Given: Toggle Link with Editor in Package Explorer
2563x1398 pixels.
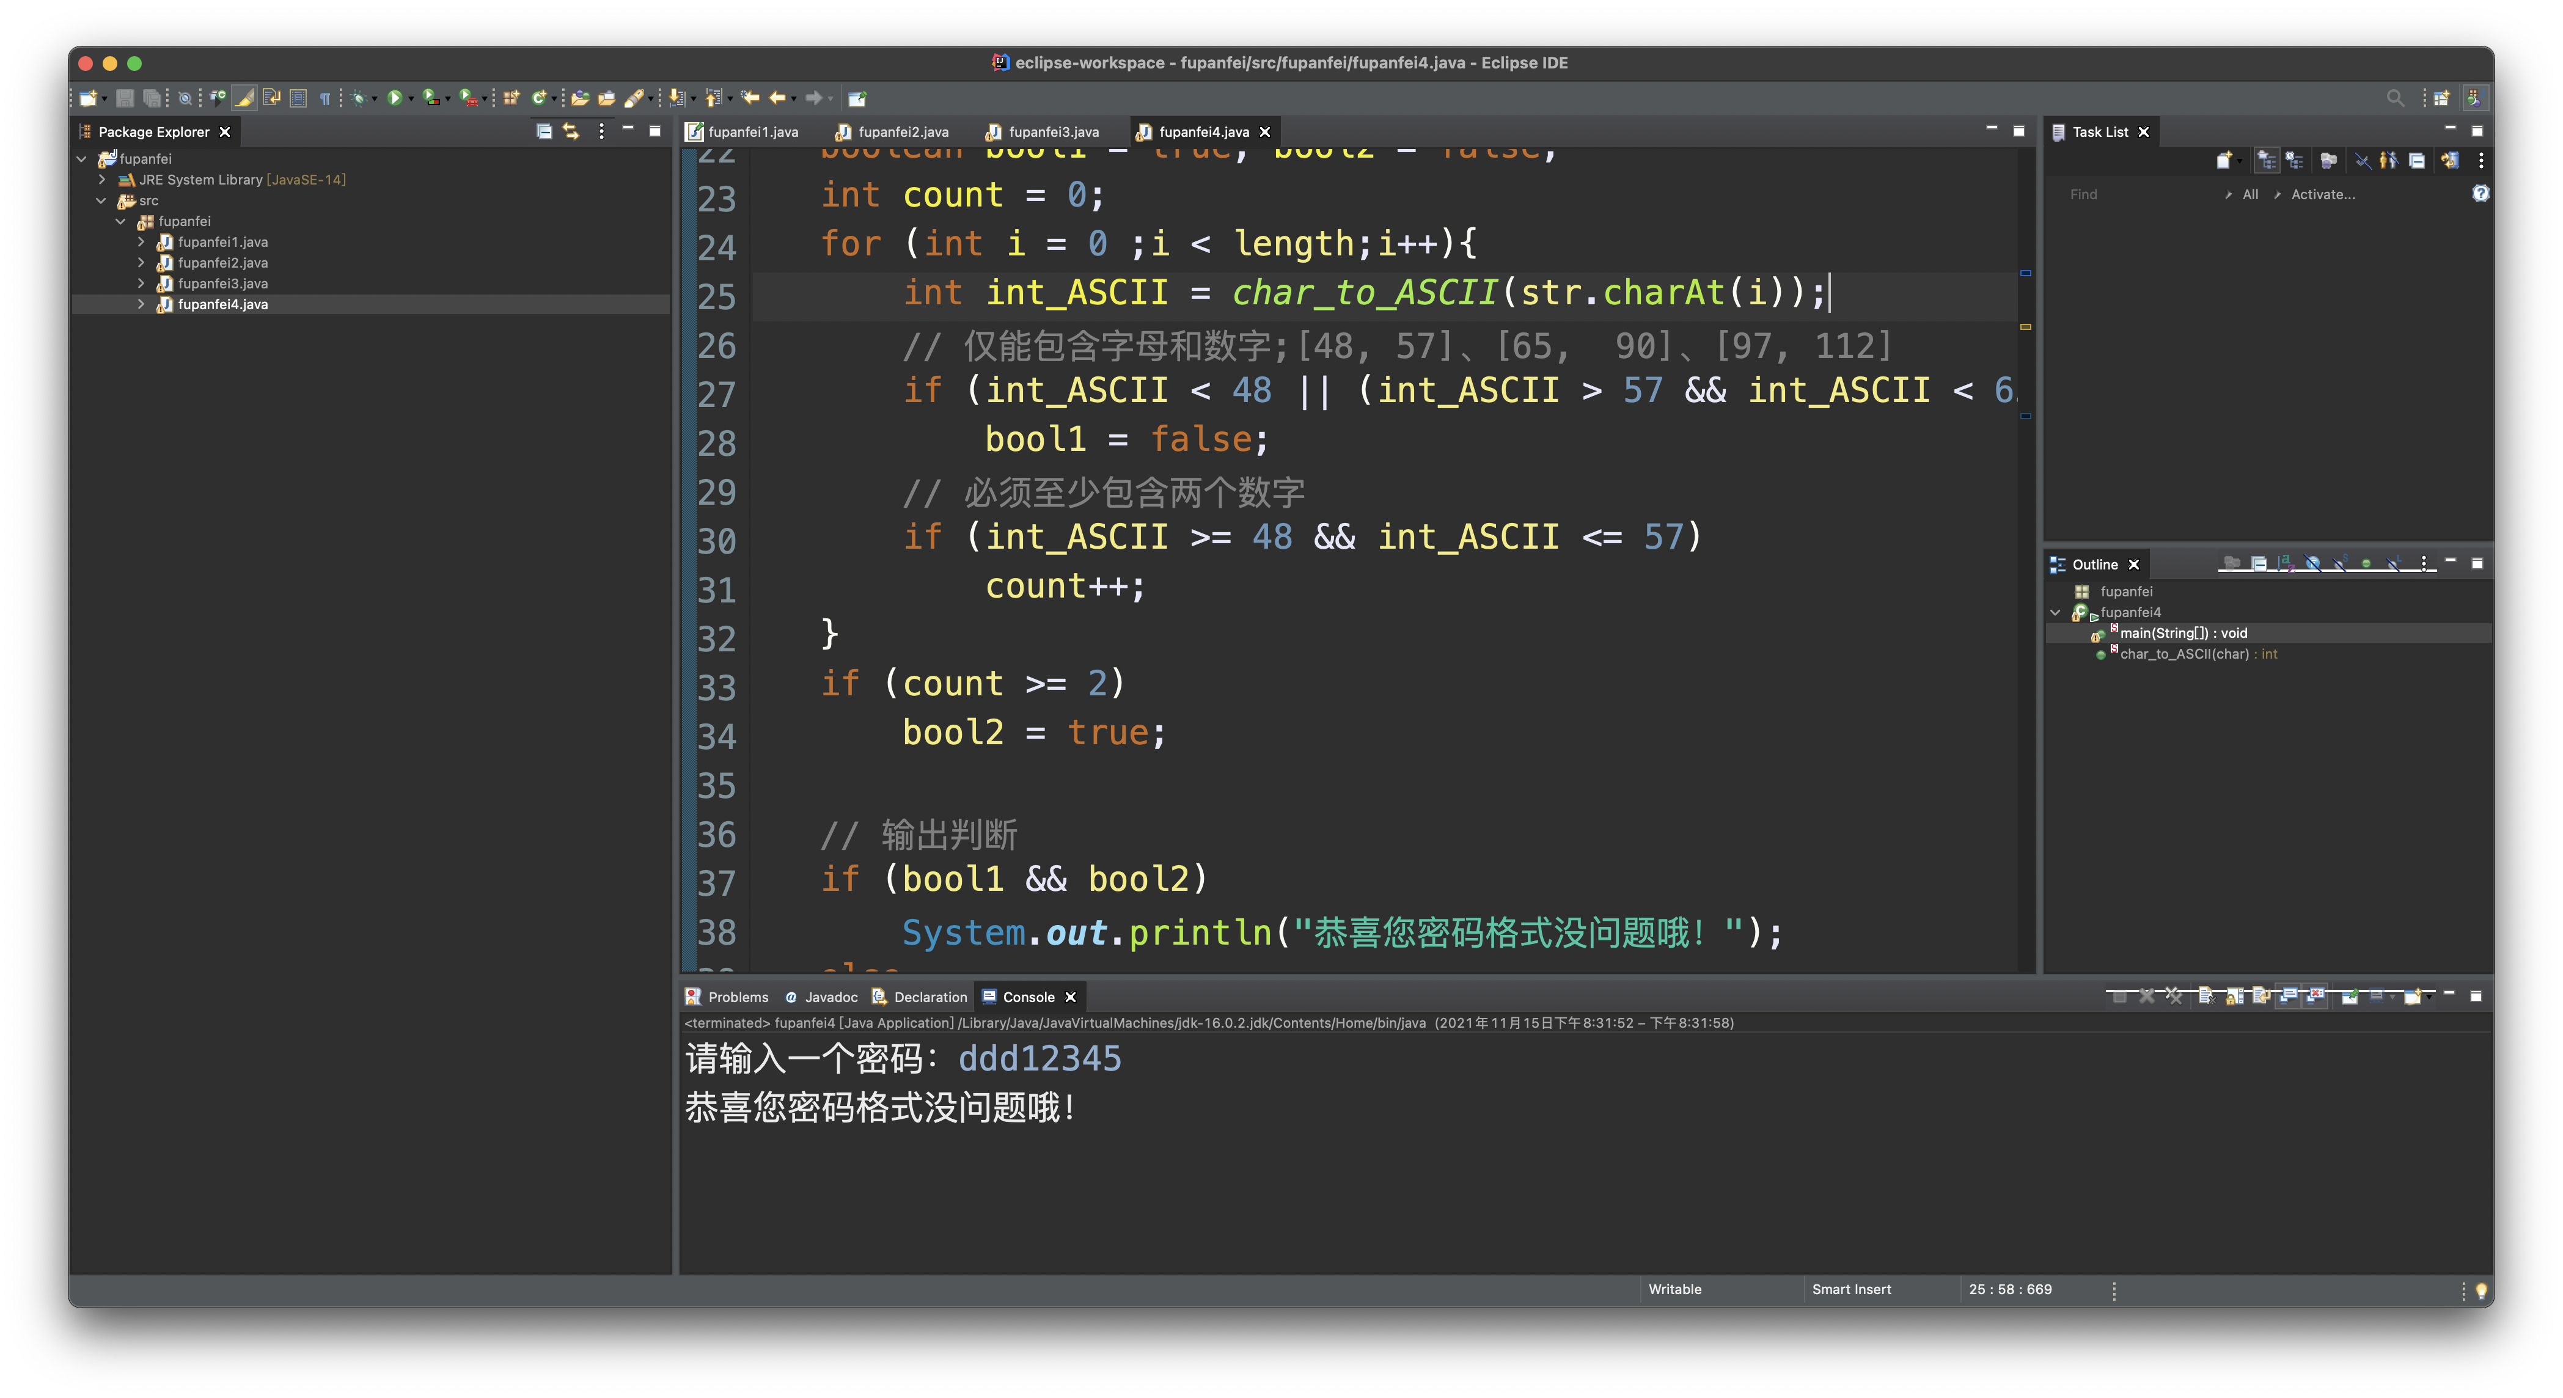Looking at the screenshot, I should 571,131.
